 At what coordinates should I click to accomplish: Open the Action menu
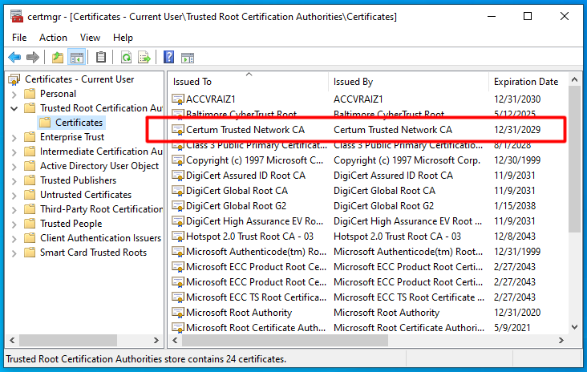click(x=53, y=38)
